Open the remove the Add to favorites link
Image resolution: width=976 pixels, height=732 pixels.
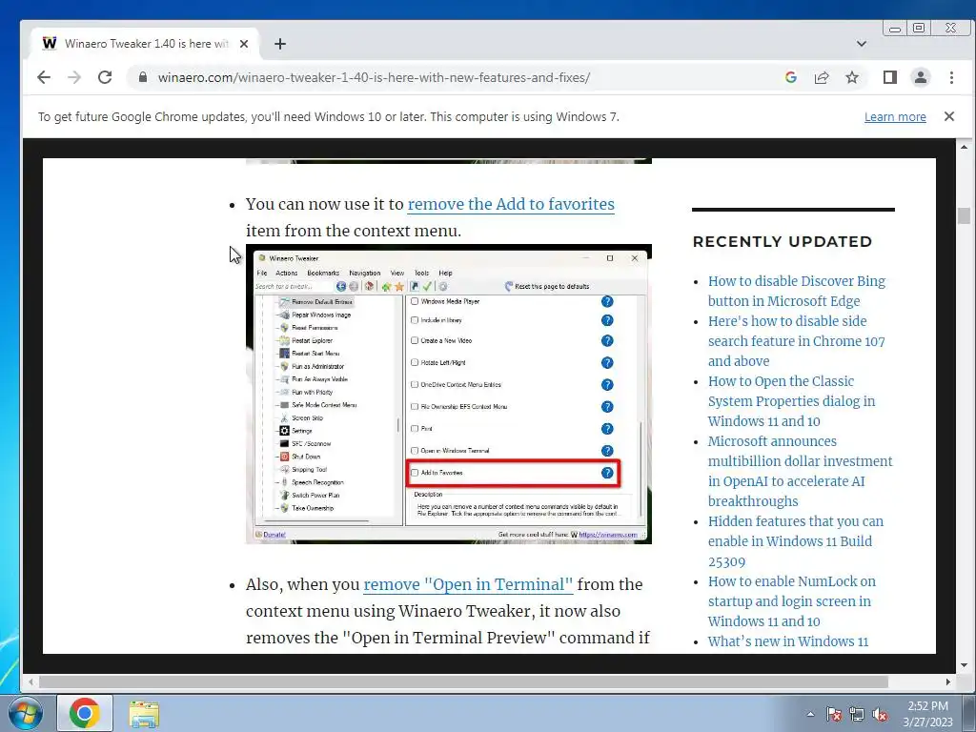click(x=511, y=204)
